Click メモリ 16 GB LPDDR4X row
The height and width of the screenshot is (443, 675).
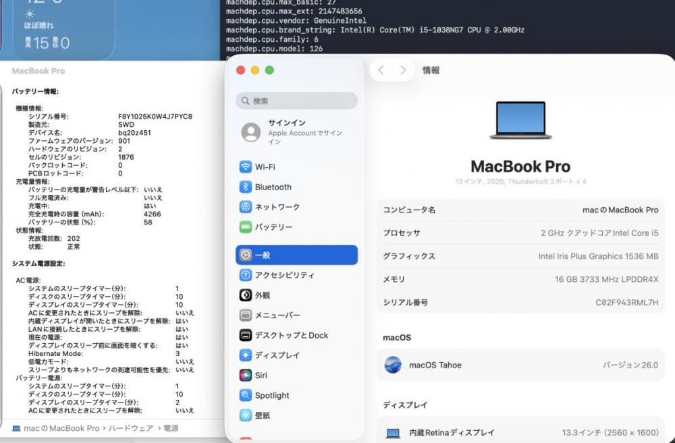[x=520, y=279]
